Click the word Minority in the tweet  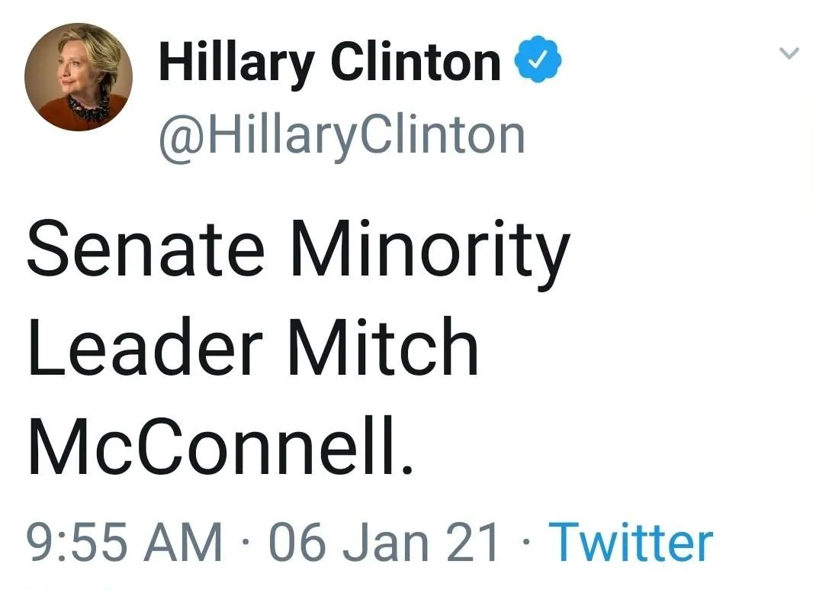tap(429, 251)
